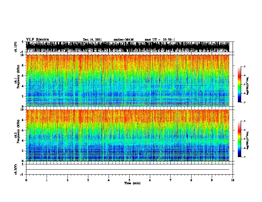Click the "VLF Spectra" plot title
Image resolution: width=262 pixels, height=202 pixels.
37,40
